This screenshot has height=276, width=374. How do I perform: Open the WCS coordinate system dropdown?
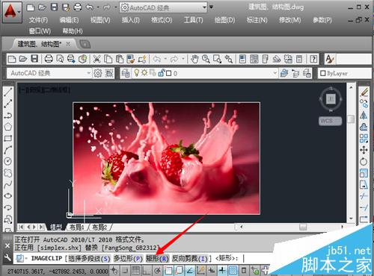tap(330, 121)
